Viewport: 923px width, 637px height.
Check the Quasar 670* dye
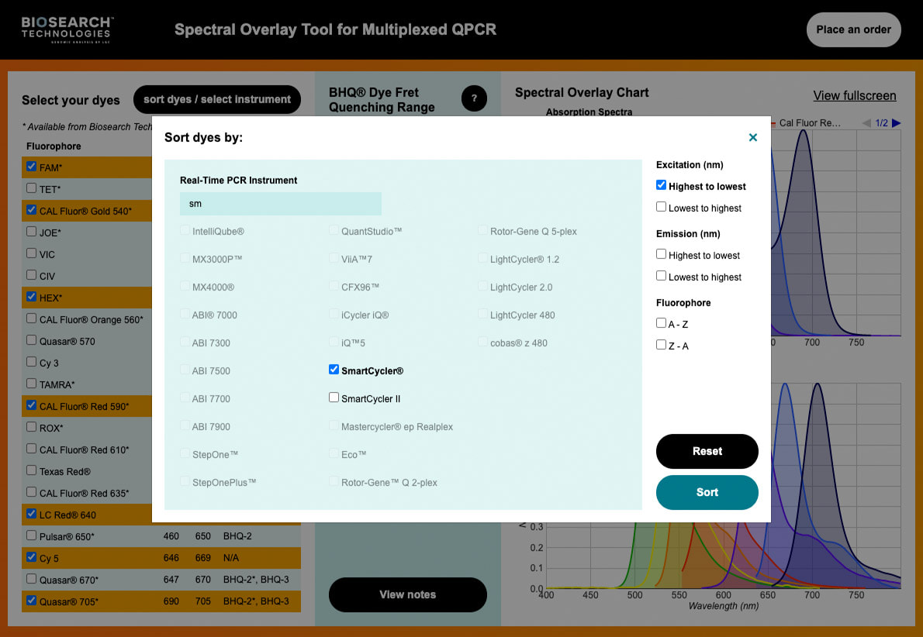[31, 579]
